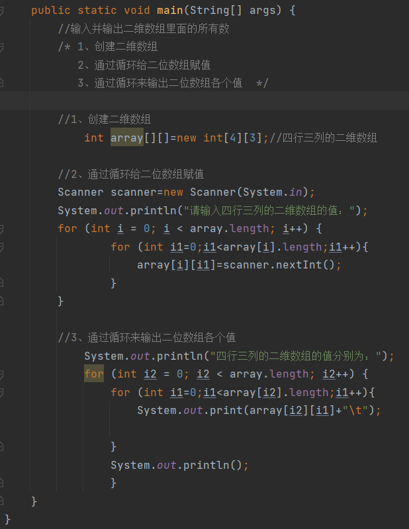Click the highlighted array variable in its declaration
The width and height of the screenshot is (409, 529).
(127, 138)
